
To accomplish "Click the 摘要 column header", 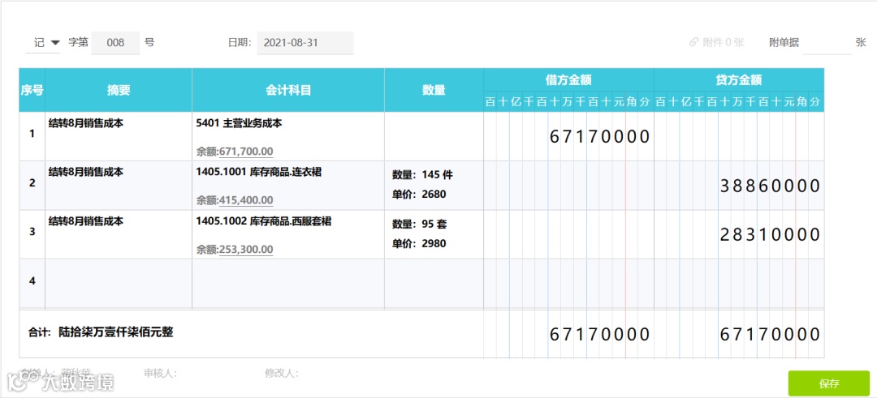I will [119, 90].
